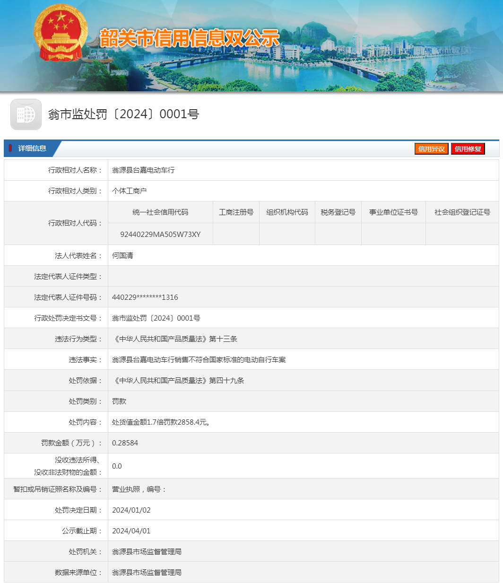Click the penalty content 处货值金额1.7倍罚款2858.4元
This screenshot has width=503, height=584.
[x=161, y=422]
